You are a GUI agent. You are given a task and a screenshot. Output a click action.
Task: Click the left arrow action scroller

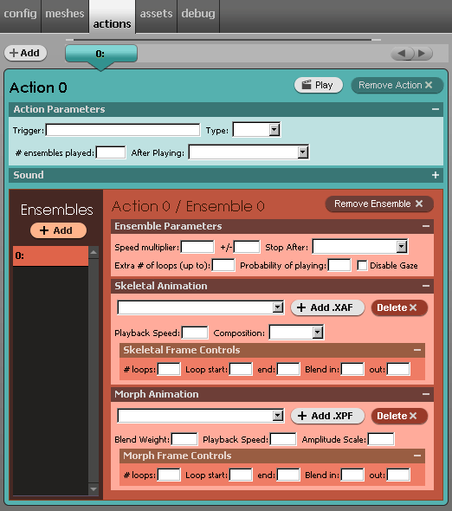pyautogui.click(x=402, y=53)
